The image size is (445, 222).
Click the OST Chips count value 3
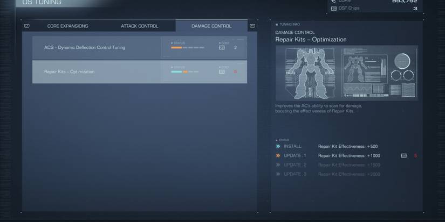pyautogui.click(x=415, y=9)
